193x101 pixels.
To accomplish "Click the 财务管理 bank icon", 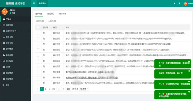I will point(4,49).
